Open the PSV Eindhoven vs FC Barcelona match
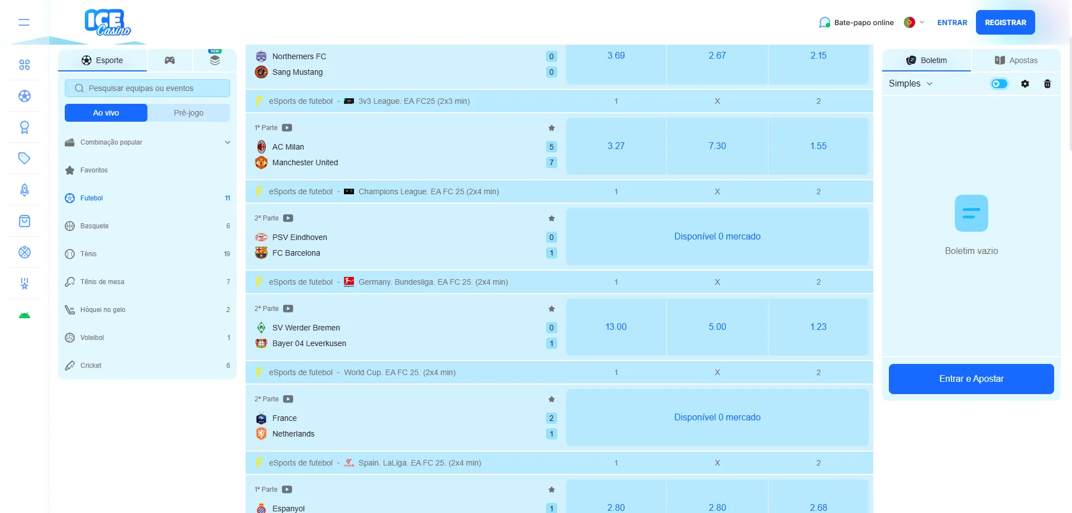The height and width of the screenshot is (513, 1072). click(406, 237)
